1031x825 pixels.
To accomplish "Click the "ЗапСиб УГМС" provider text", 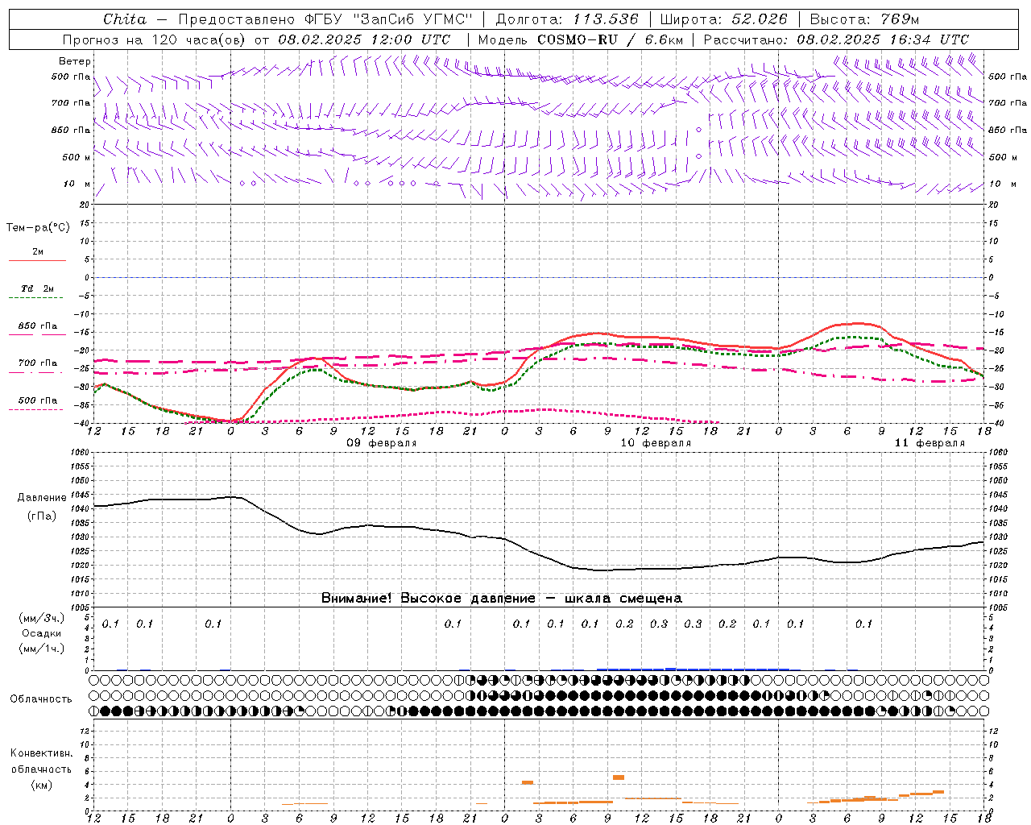I will (x=412, y=19).
